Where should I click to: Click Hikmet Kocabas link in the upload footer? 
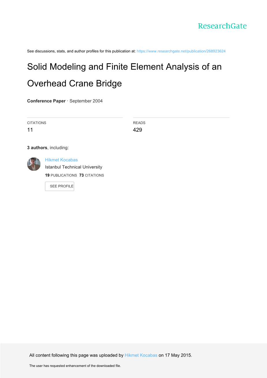click(141, 355)
